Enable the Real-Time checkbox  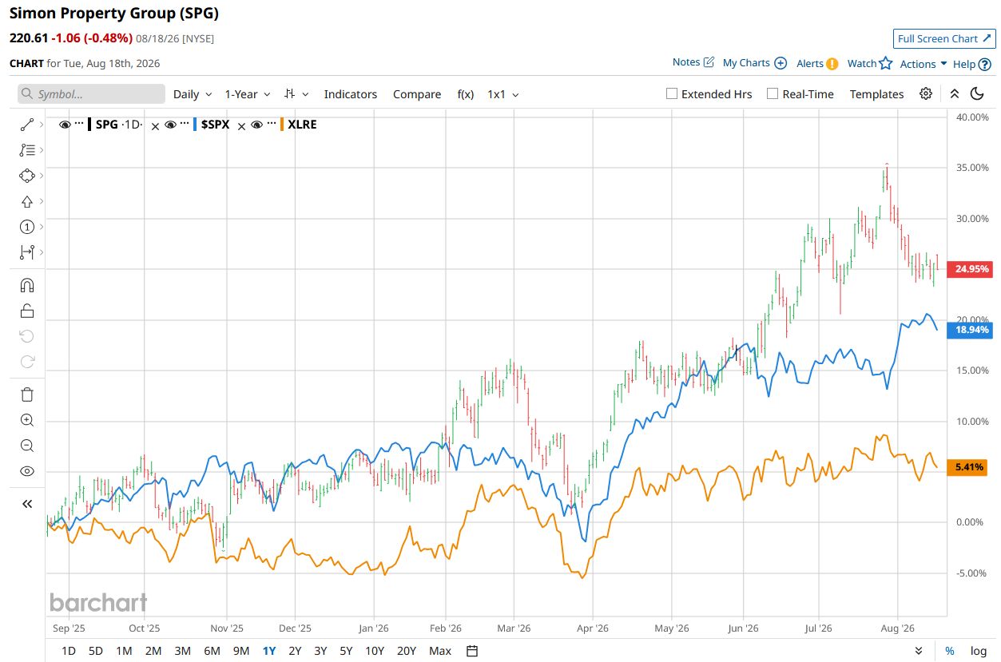pyautogui.click(x=773, y=93)
